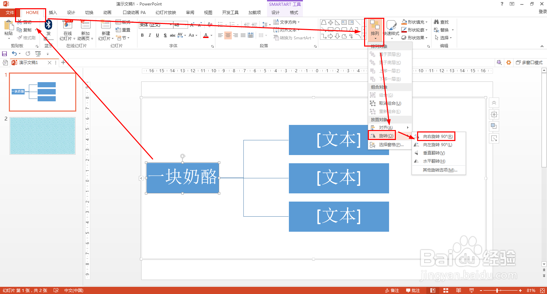Toggle Underline formatting

(157, 35)
